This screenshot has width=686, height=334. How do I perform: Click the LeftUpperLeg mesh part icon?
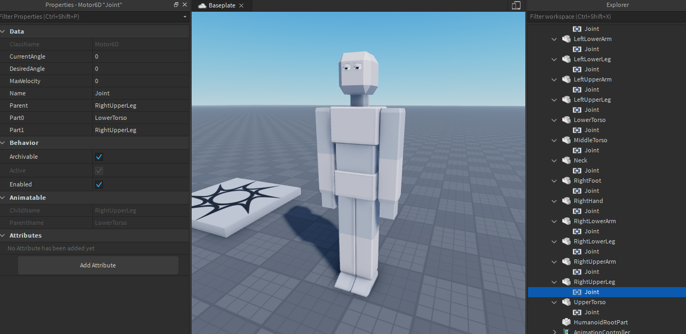[566, 100]
